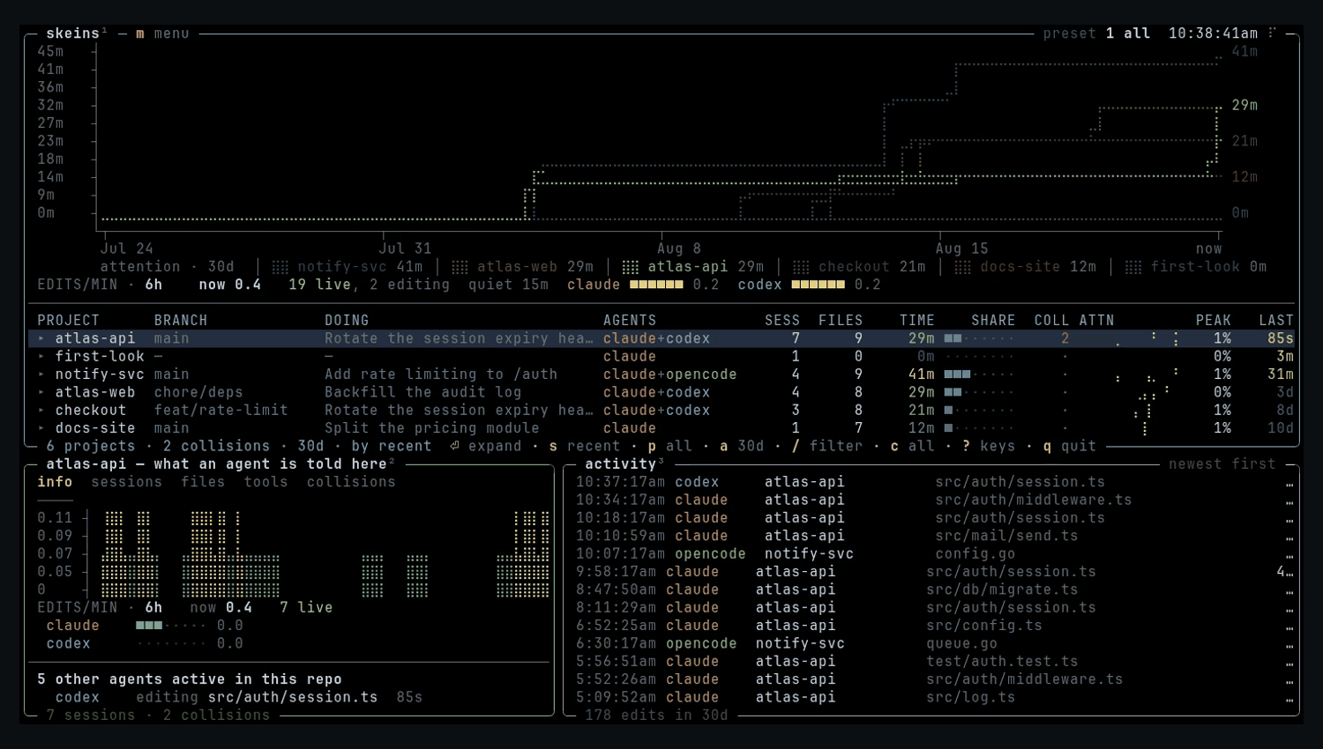Click the 'q quit' shortcut

1070,446
